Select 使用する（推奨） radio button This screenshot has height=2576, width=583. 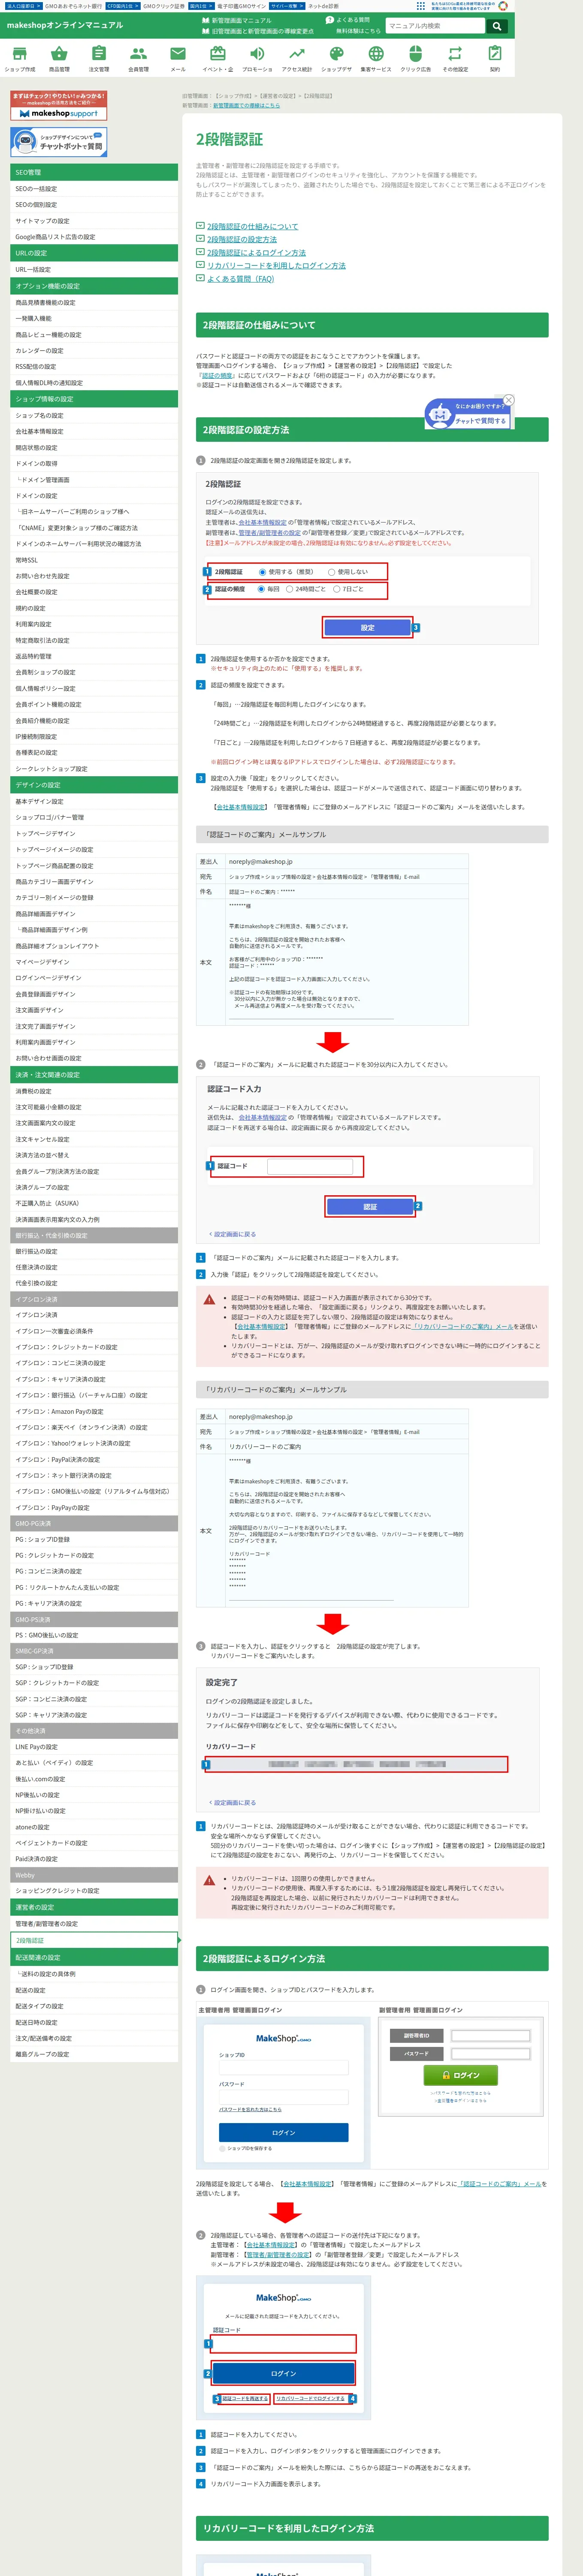coord(262,572)
